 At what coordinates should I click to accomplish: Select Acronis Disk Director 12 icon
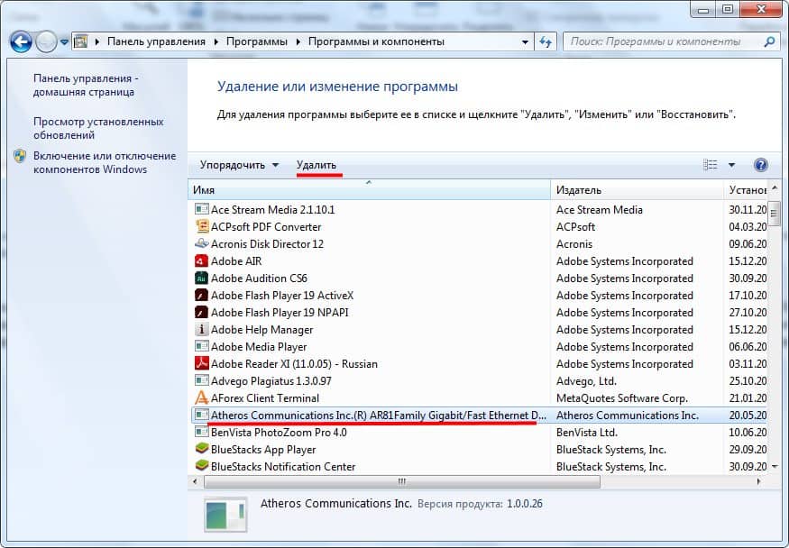(201, 243)
